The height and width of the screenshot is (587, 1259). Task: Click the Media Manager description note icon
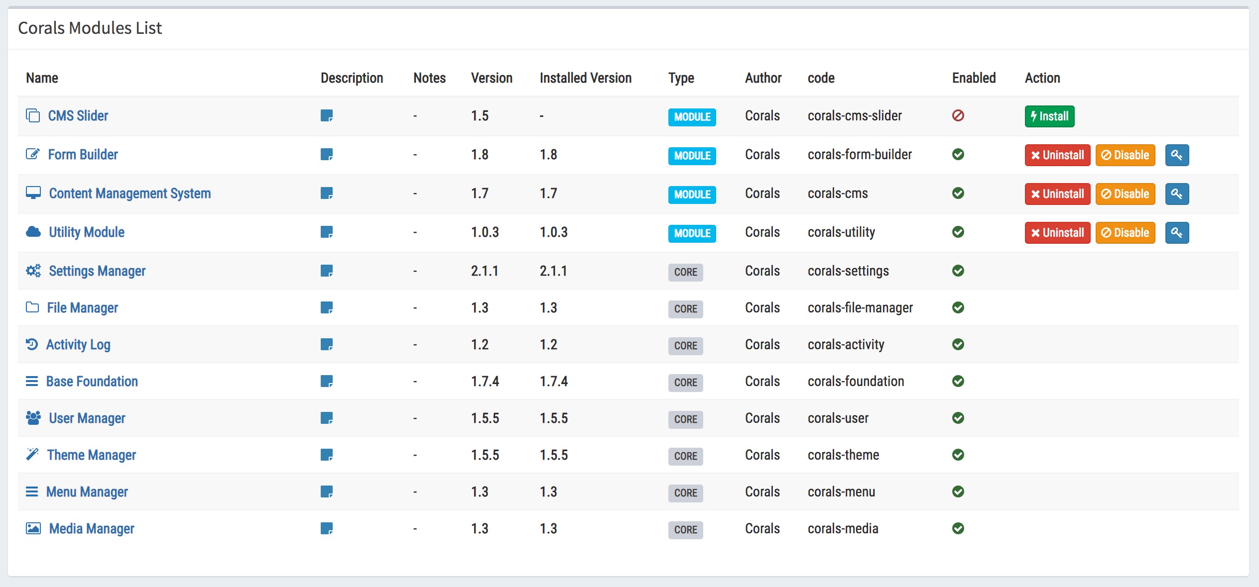click(x=327, y=529)
